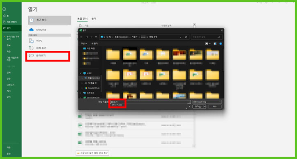
Task: Click the 수정한 날짜 (Date modified) column header
Action: [166, 26]
